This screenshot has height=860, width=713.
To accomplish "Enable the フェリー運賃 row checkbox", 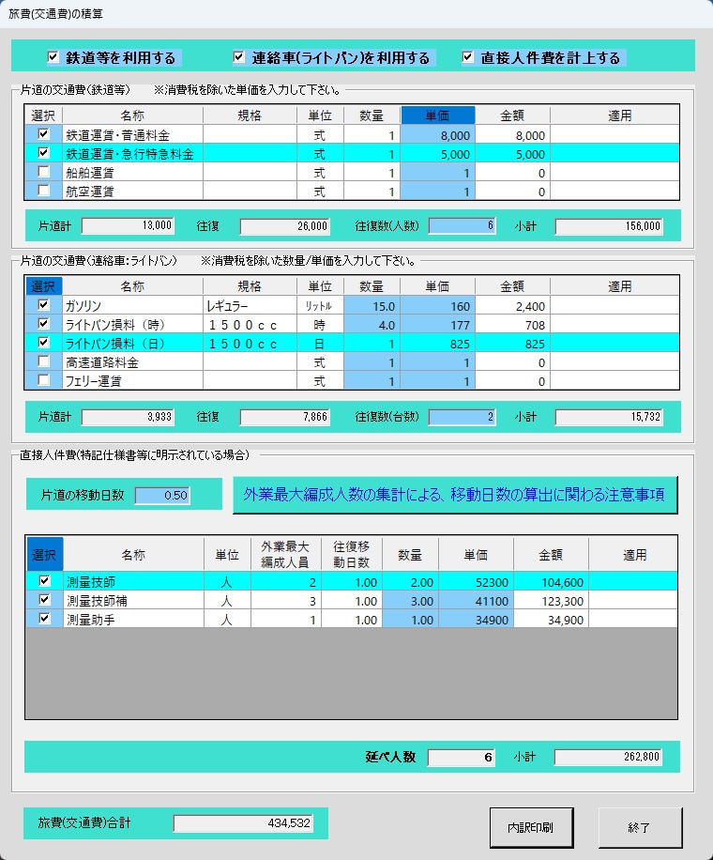I will pos(43,380).
